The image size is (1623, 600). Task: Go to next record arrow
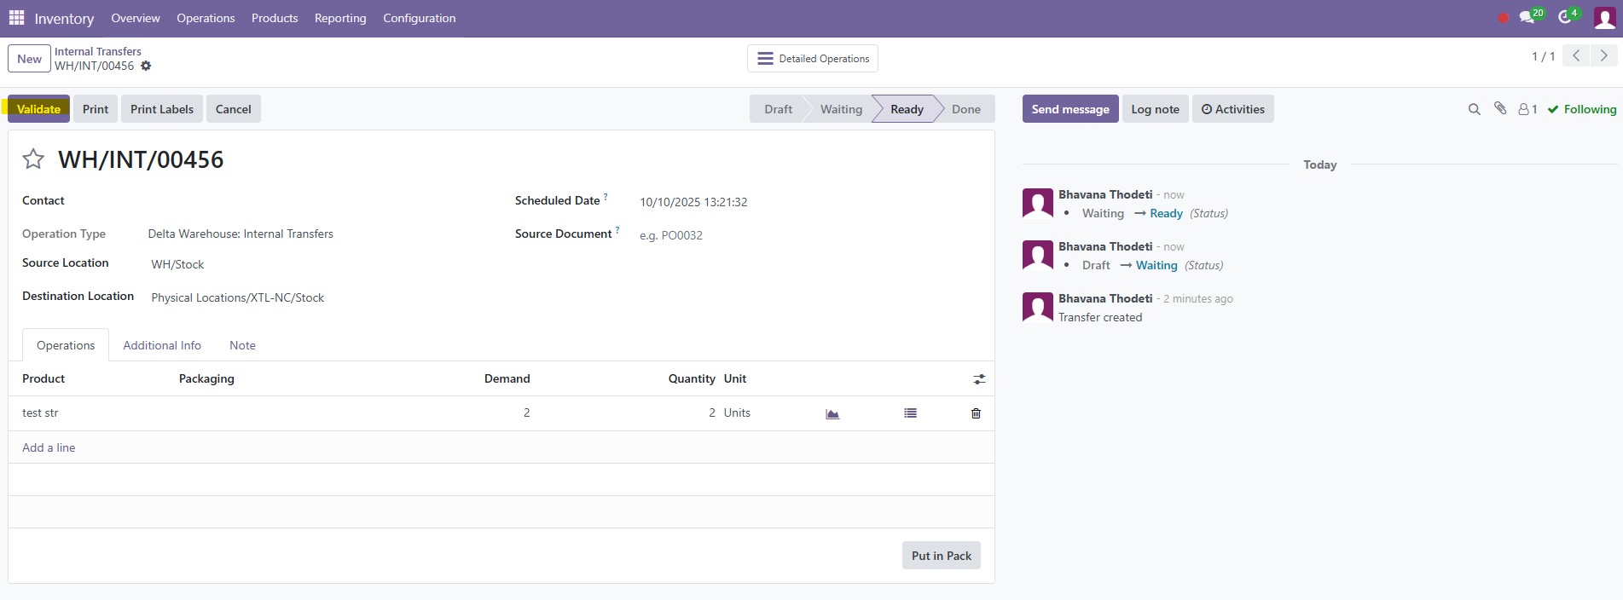point(1604,56)
